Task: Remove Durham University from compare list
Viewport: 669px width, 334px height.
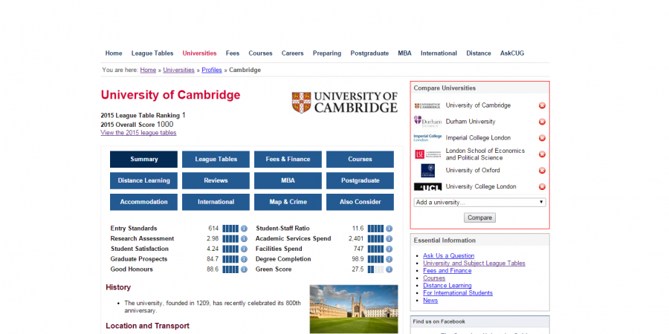Action: coord(542,122)
